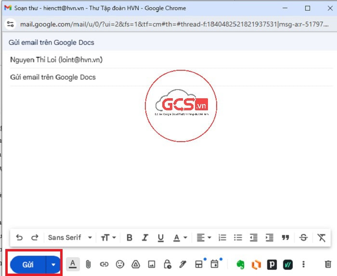Undo last action in formatting bar
Viewport: 337px width, 276px height.
(19, 237)
